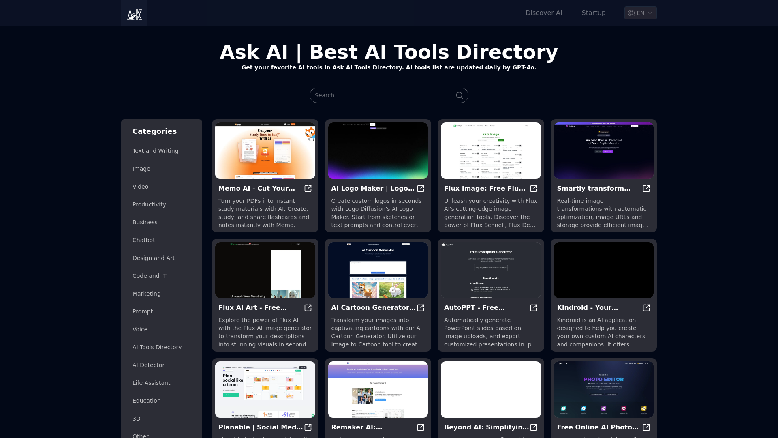This screenshot has width=778, height=438.
Task: Expand the EN language dropdown
Action: pyautogui.click(x=641, y=13)
